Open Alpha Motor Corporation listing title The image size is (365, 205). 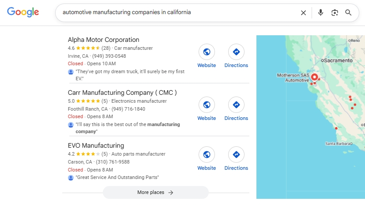click(103, 40)
